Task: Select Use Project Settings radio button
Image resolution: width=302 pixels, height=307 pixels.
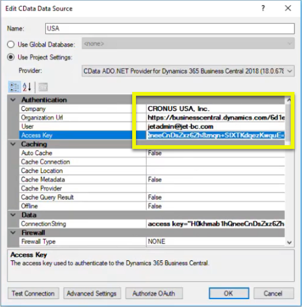Action: (x=11, y=58)
